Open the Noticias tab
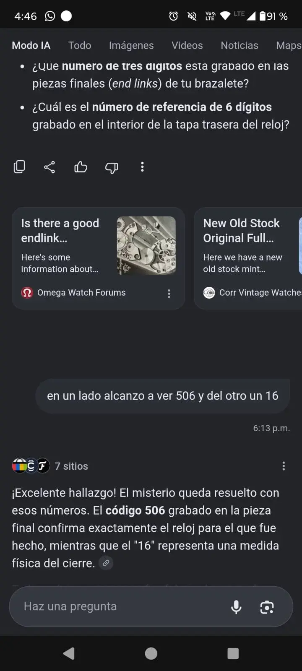Image resolution: width=302 pixels, height=671 pixels. pyautogui.click(x=240, y=45)
